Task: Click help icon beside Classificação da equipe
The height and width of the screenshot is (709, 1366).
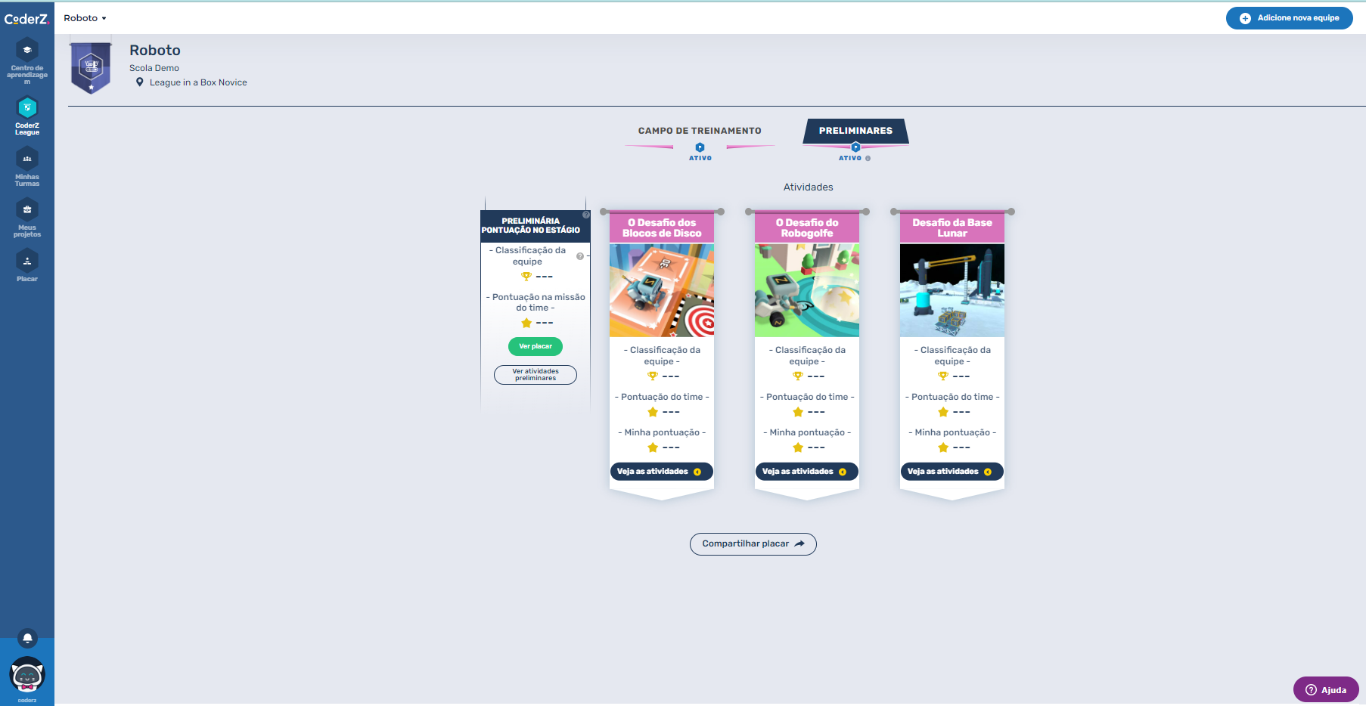Action: pos(580,256)
